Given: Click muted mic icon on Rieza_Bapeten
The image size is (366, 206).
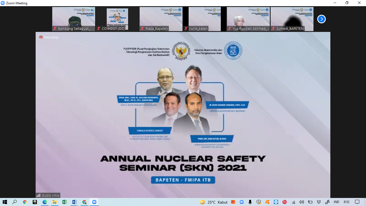Looking at the screenshot, I should point(143,28).
